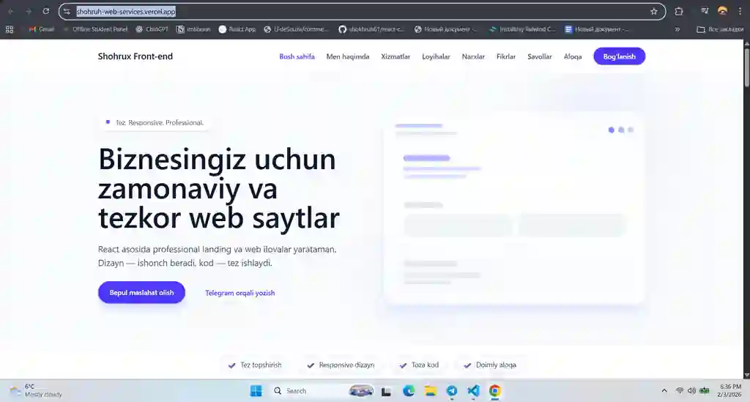
Task: Bookmark this page with the star icon
Action: point(654,12)
